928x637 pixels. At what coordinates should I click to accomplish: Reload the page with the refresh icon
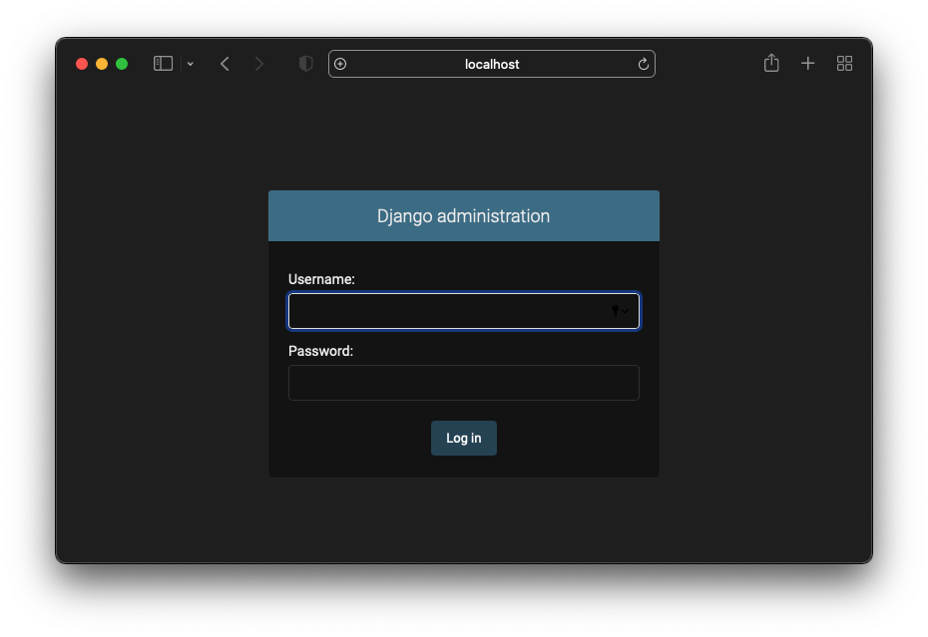pos(644,64)
